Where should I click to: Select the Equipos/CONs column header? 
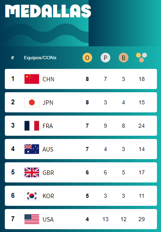click(40, 58)
